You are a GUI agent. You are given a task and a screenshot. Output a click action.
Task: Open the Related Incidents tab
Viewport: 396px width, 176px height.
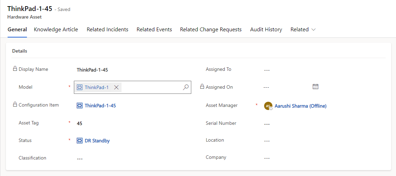(107, 30)
